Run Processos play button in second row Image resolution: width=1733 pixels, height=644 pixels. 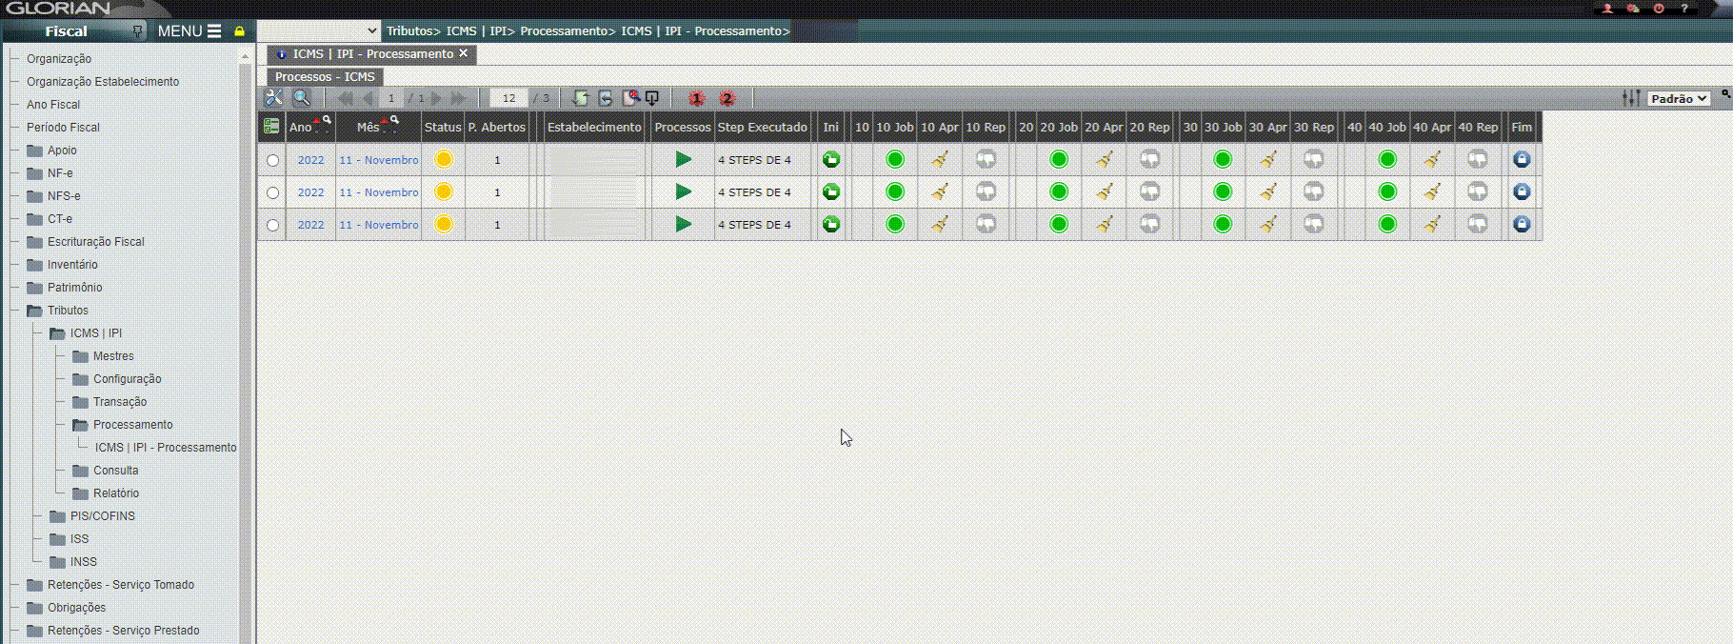click(x=683, y=191)
